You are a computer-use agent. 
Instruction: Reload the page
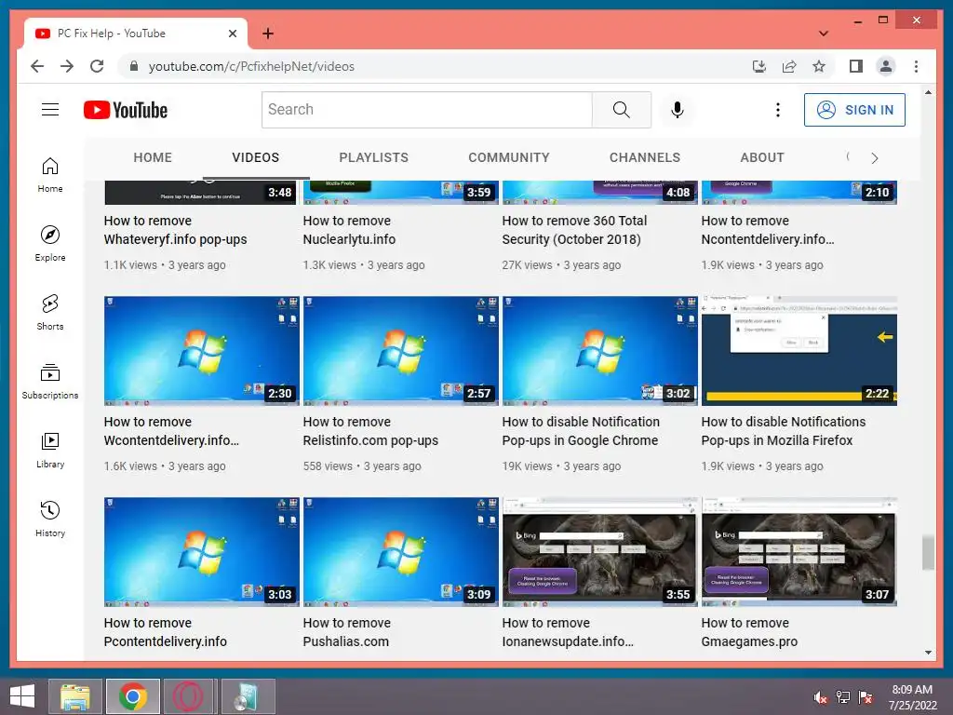(x=97, y=66)
